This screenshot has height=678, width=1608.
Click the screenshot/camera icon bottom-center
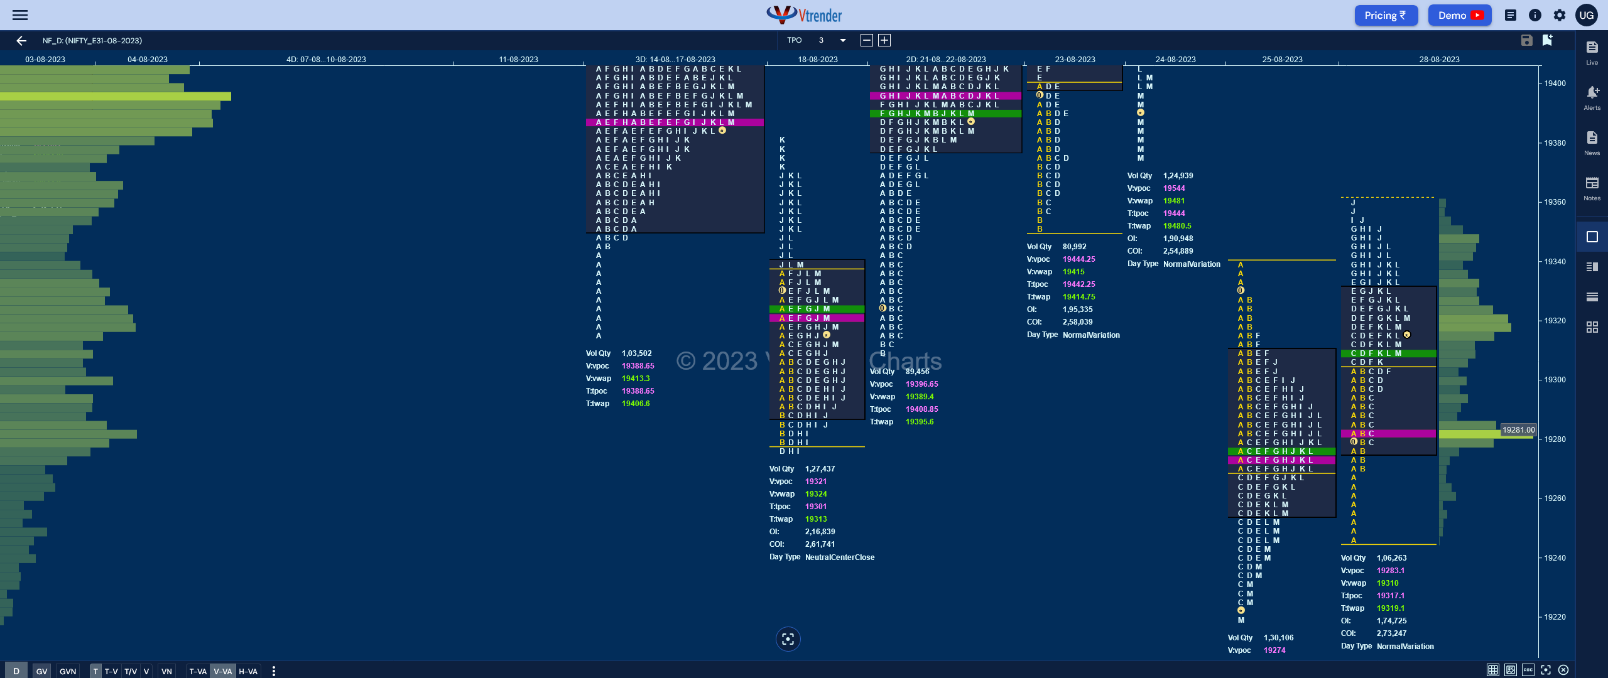(x=789, y=639)
